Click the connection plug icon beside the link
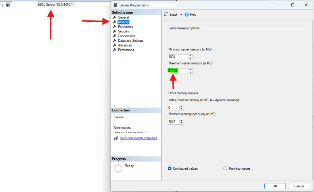 [x=116, y=138]
